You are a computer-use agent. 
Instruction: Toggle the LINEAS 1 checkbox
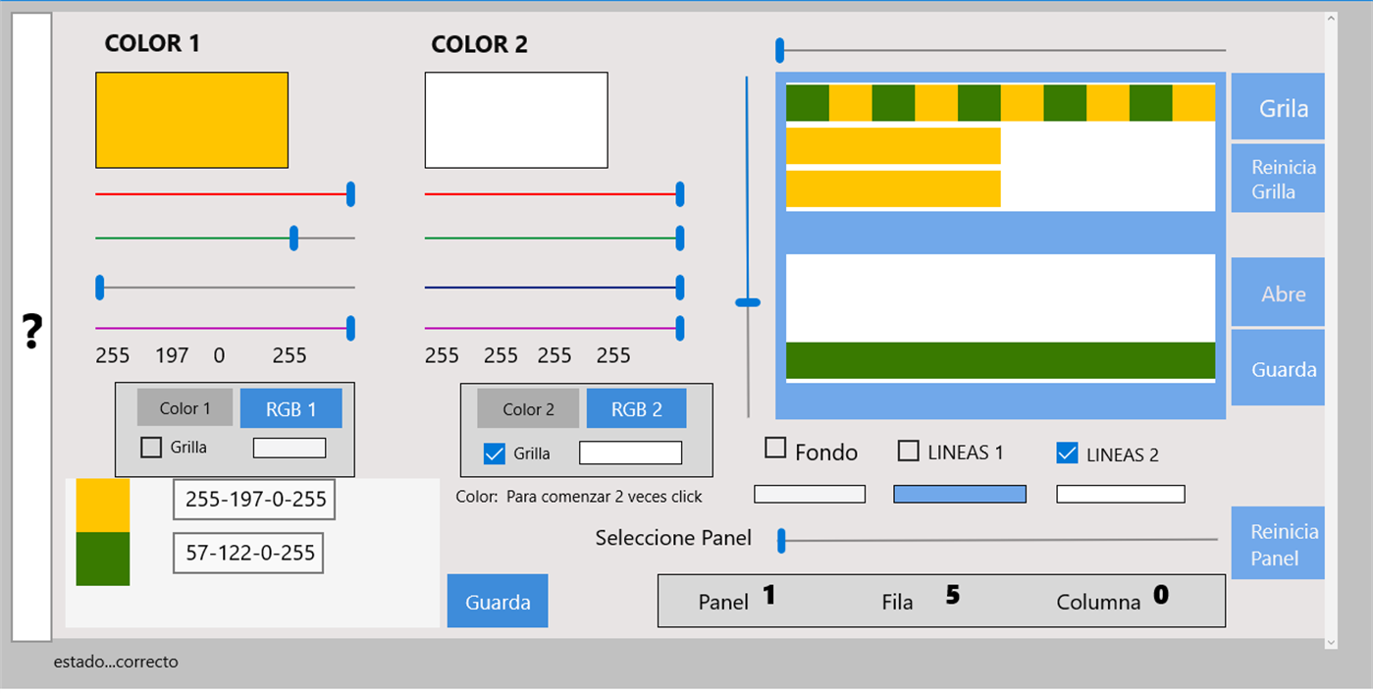(907, 453)
